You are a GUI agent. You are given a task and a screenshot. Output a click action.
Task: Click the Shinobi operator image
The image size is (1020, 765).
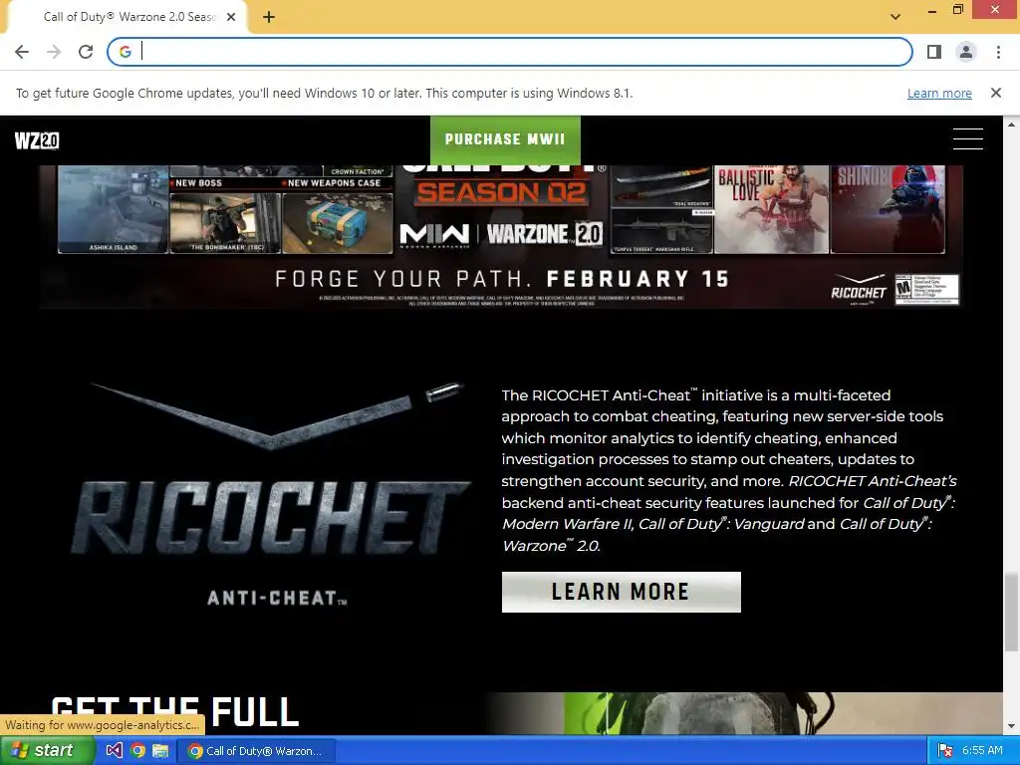(888, 209)
